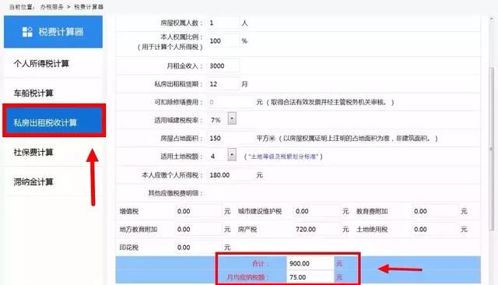Viewport: 498px width, 285px height.
Task: Click the 其他应缴税费明细 label
Action: click(175, 193)
